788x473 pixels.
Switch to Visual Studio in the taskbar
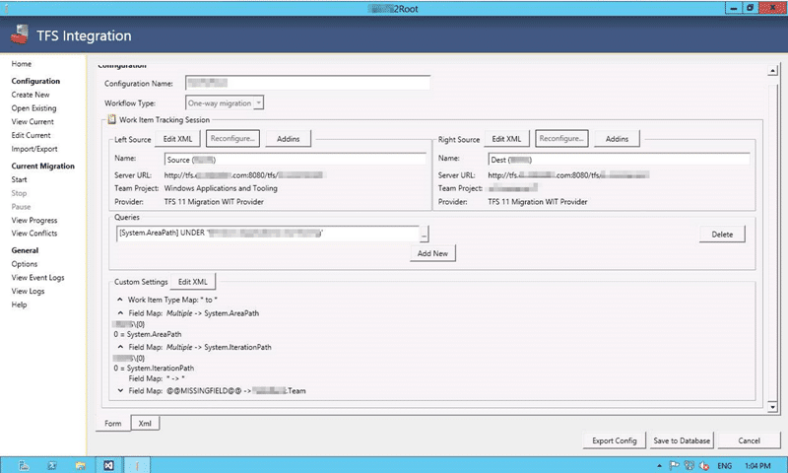108,465
